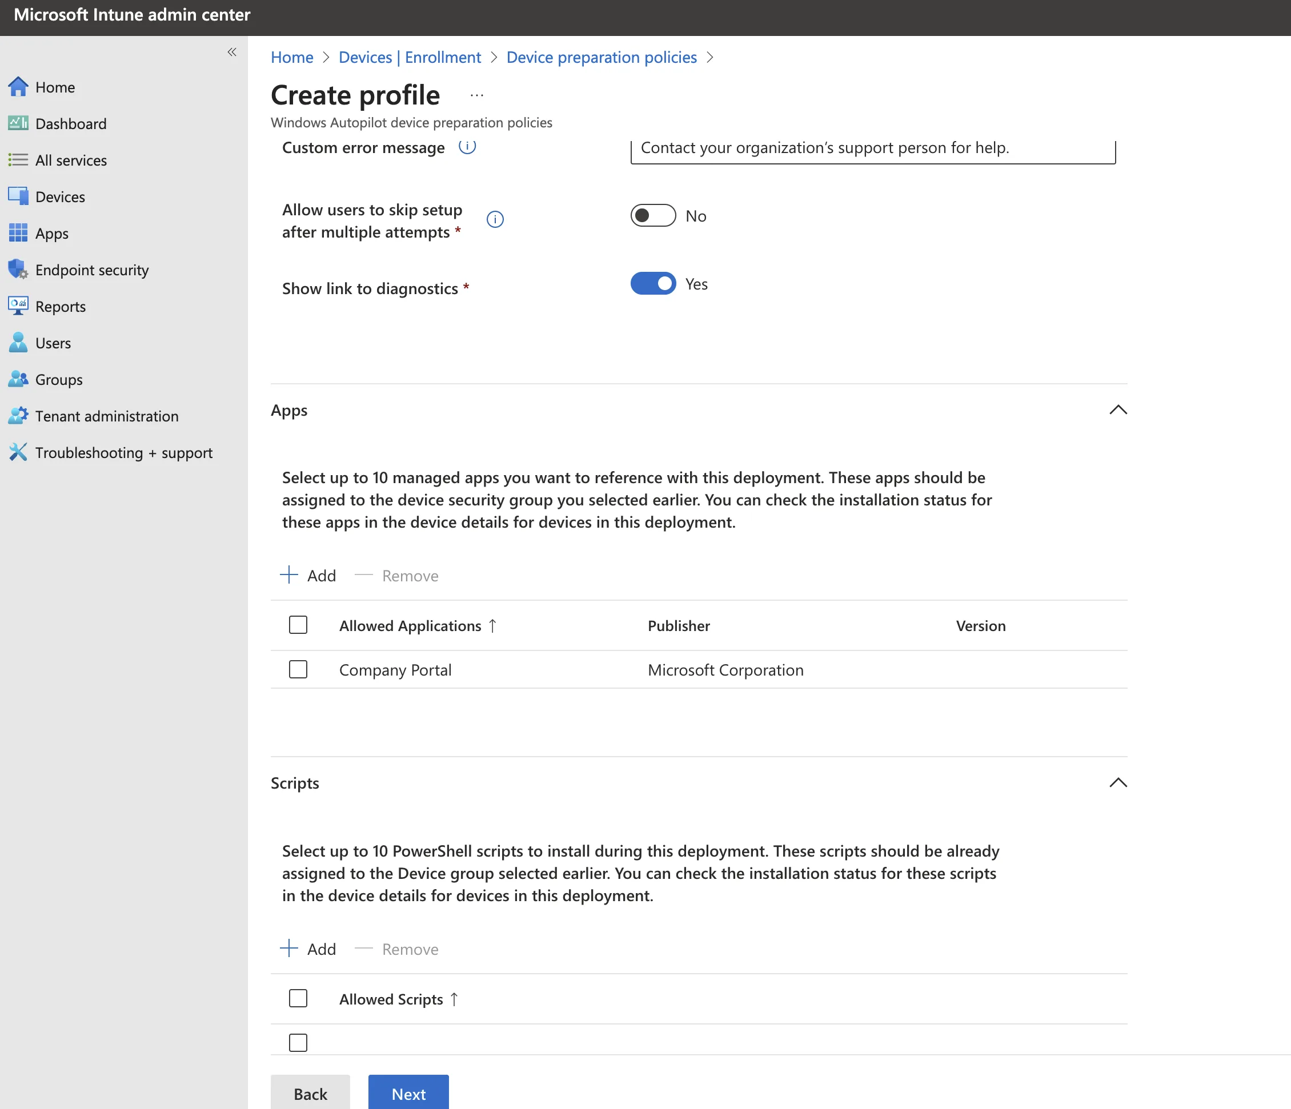Open Devices in the sidebar menu

click(x=60, y=197)
